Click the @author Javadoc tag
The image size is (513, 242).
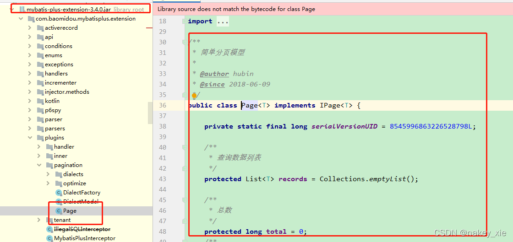214,74
